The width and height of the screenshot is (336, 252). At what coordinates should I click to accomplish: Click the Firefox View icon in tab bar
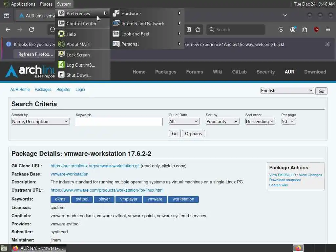click(7, 16)
